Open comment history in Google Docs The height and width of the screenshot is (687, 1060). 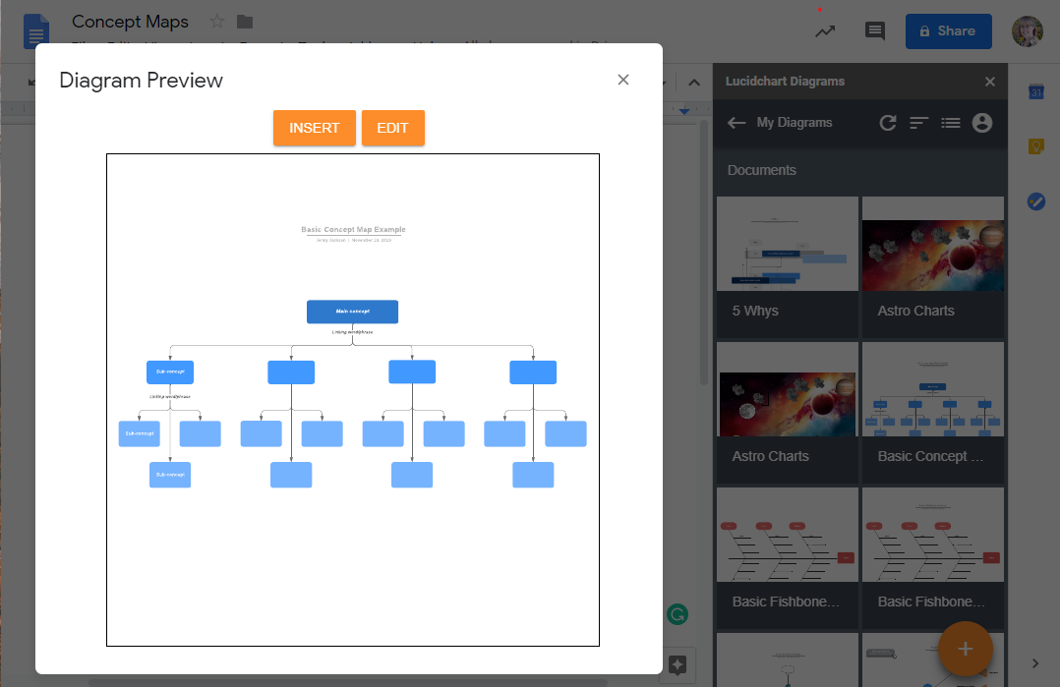tap(874, 30)
